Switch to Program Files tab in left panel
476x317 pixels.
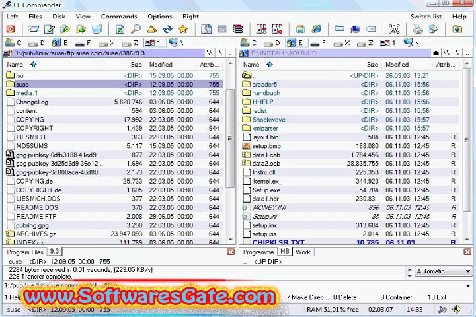25,252
